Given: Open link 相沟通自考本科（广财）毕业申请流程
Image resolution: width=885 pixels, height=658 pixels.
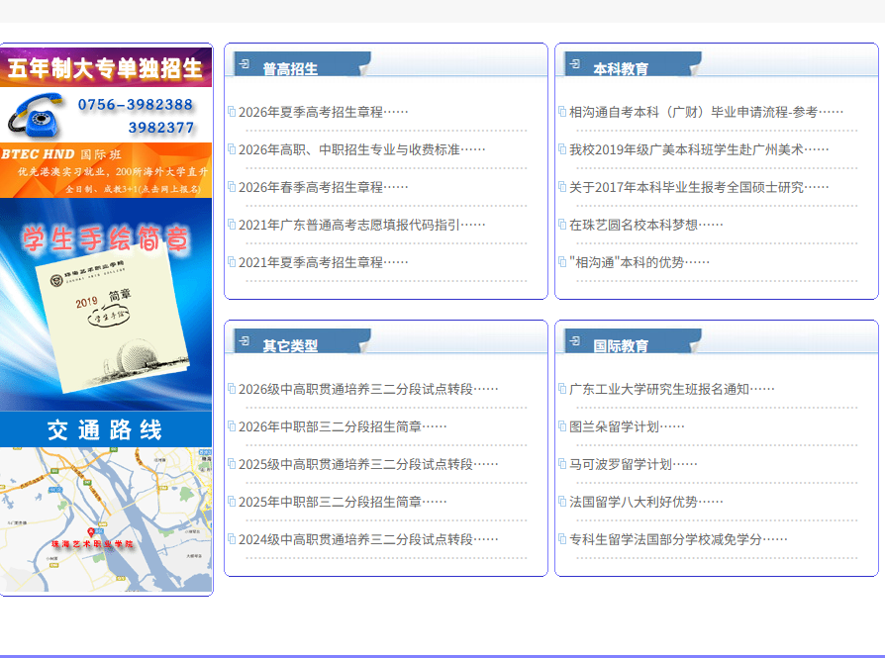Looking at the screenshot, I should pyautogui.click(x=706, y=112).
